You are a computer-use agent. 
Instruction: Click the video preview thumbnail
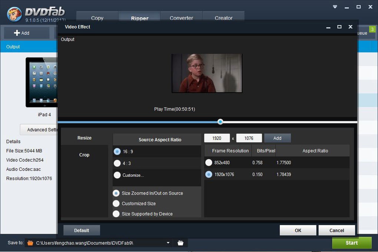(207, 73)
